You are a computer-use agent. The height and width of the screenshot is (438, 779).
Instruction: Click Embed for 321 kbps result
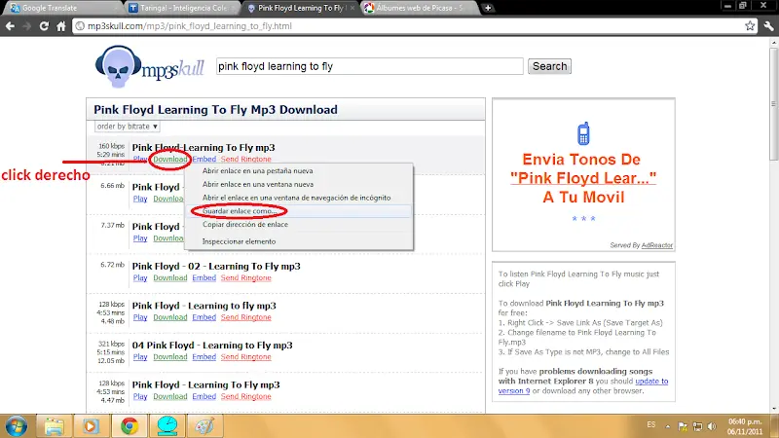tap(204, 357)
